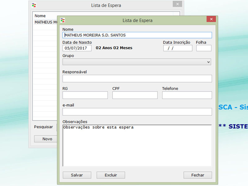
Task: Close the background Lista de Espera window
Action: pyautogui.click(x=177, y=4)
